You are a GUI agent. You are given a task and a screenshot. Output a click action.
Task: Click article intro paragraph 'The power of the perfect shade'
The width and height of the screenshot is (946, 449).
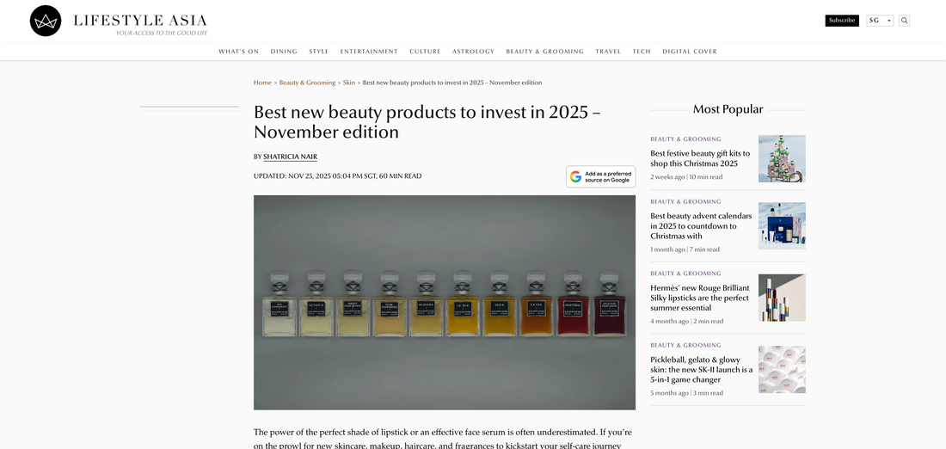(x=443, y=440)
